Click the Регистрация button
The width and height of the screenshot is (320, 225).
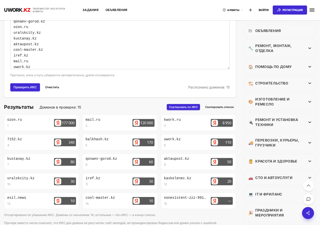290,10
